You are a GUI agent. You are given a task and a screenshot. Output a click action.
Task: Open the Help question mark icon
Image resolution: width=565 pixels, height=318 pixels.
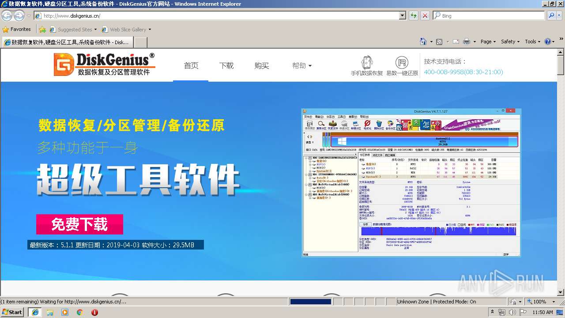(548, 42)
